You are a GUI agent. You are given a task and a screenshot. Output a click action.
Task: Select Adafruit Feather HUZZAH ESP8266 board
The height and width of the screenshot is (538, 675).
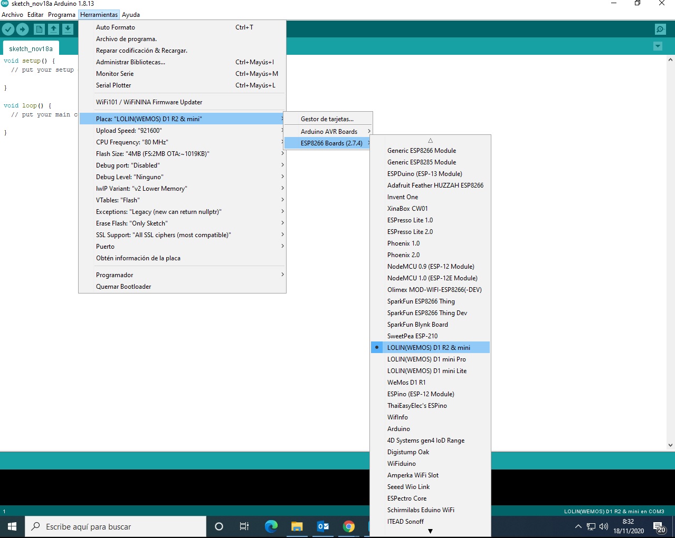pyautogui.click(x=430, y=185)
